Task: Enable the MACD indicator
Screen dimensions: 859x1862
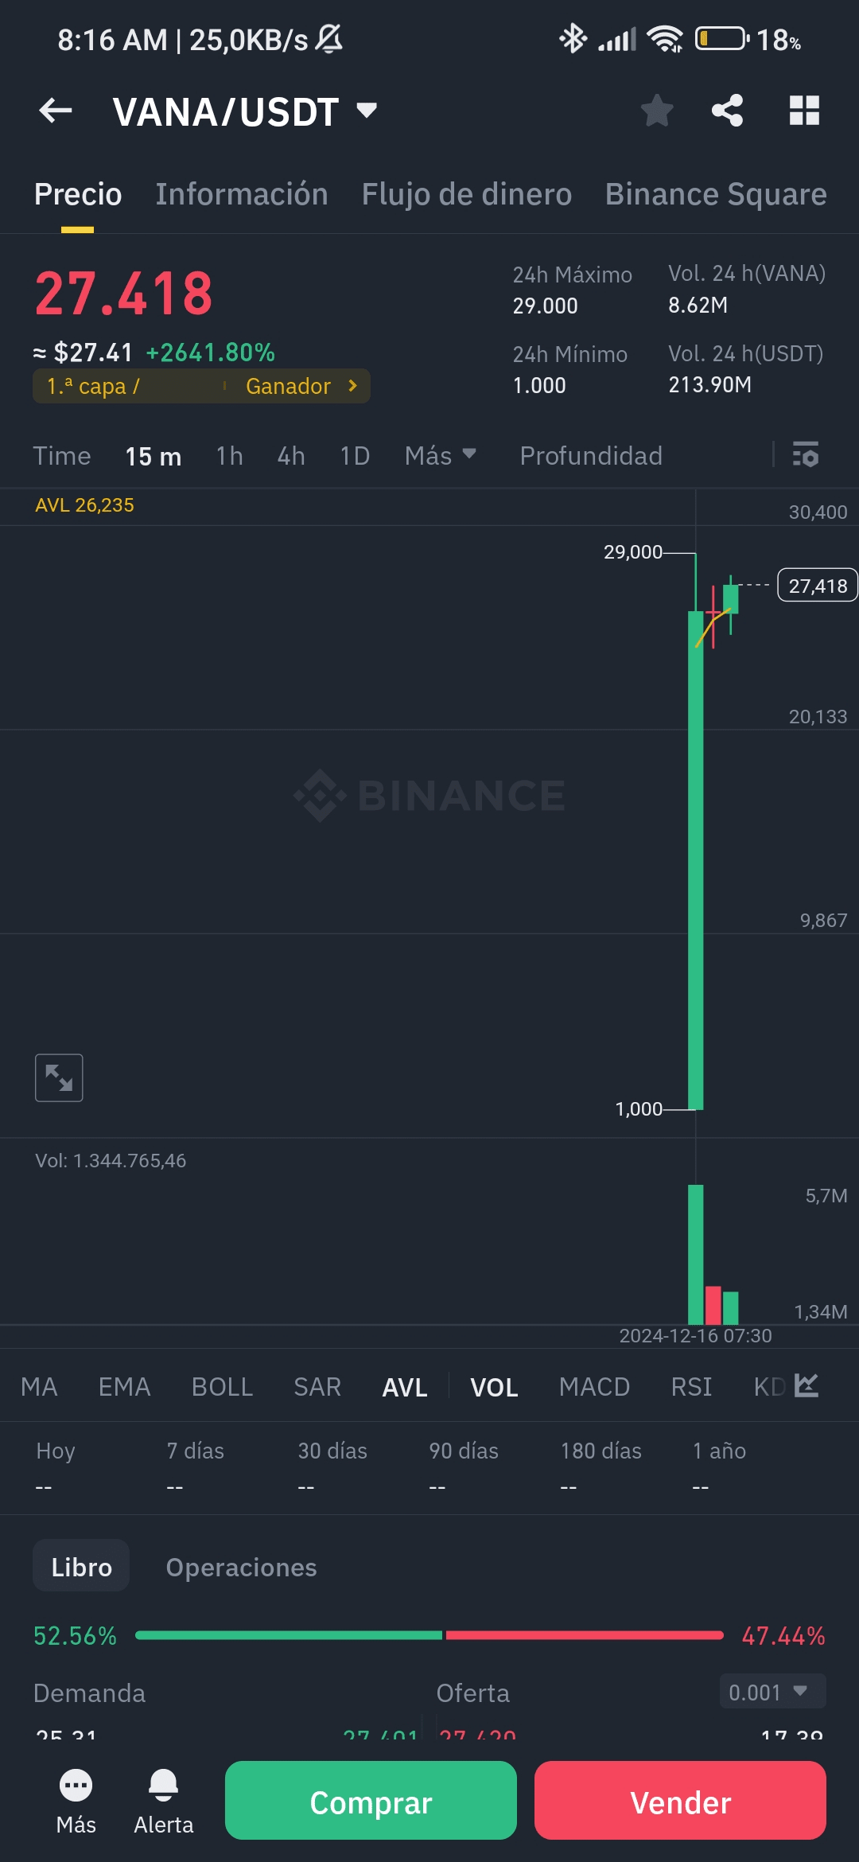Action: 594,1387
